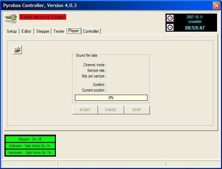
Task: Click the Bits per sample label
Action: coord(94,76)
